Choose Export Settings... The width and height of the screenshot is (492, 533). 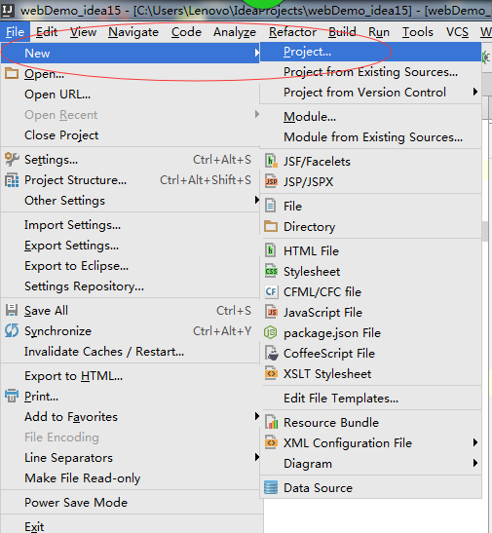point(131,246)
